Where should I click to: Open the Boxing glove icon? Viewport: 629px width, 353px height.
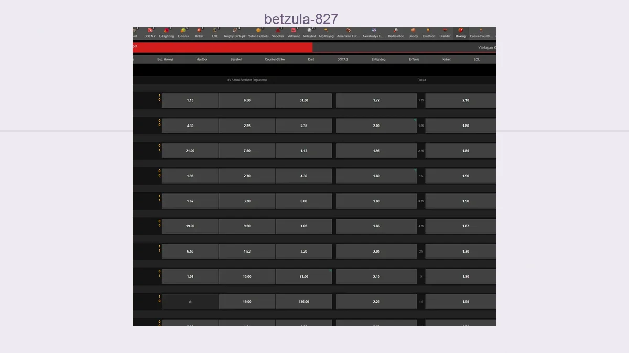[x=461, y=31]
